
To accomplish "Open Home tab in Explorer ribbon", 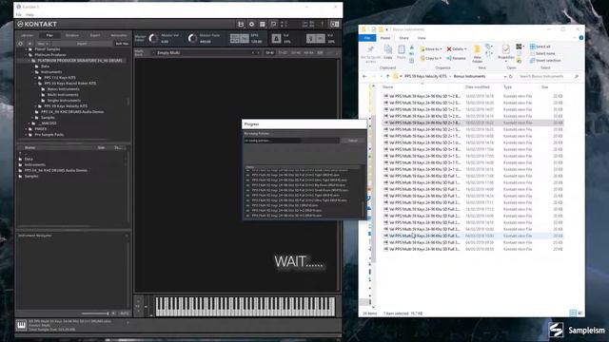I will click(x=385, y=38).
